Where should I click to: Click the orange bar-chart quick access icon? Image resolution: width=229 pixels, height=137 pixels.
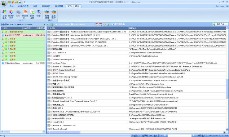point(13,2)
